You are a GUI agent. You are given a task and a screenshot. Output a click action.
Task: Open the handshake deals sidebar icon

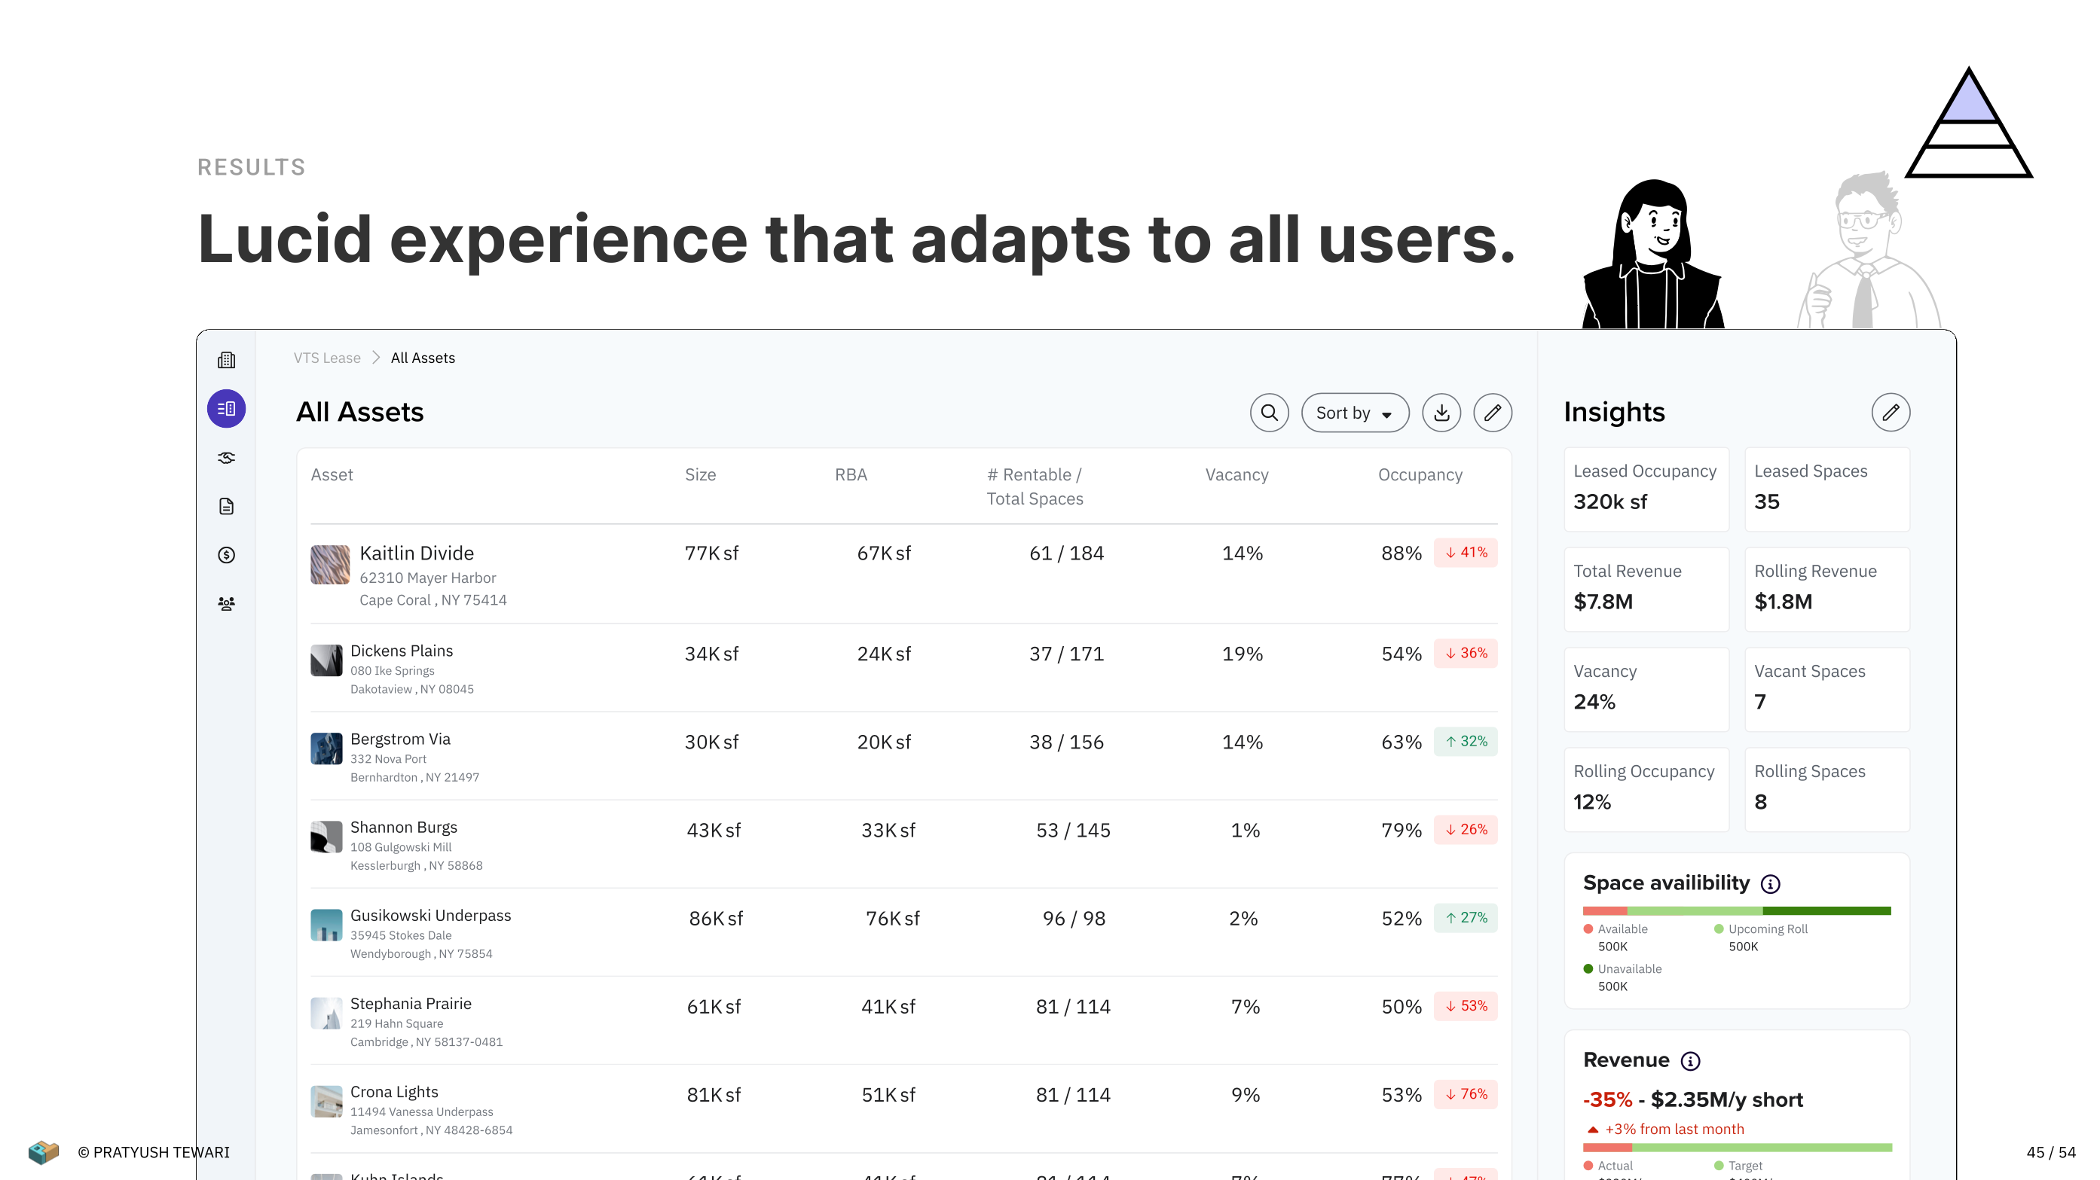pyautogui.click(x=227, y=458)
